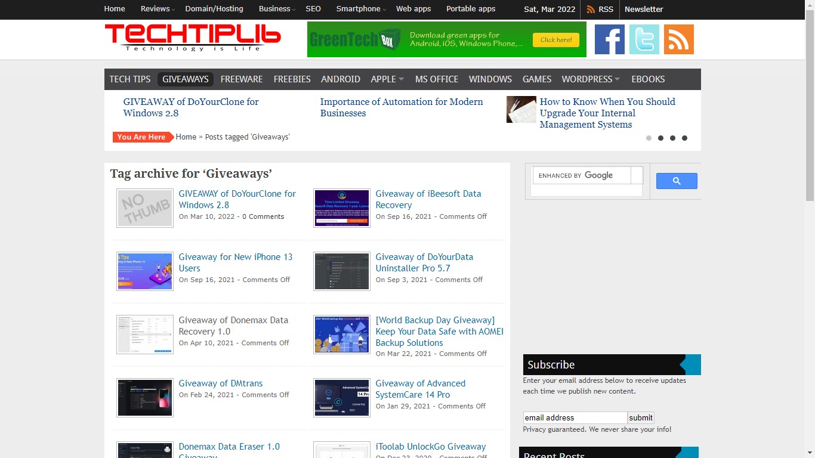Select the ANDROID category tab
This screenshot has height=458, width=815.
point(341,79)
